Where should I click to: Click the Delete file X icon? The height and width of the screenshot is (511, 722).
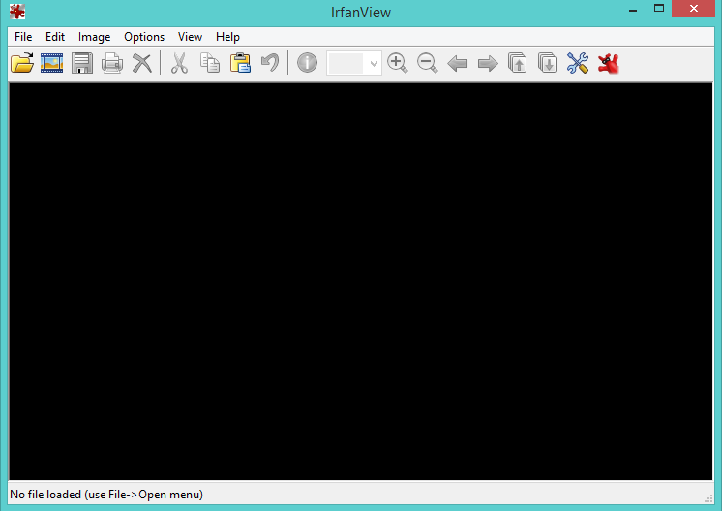pos(142,64)
